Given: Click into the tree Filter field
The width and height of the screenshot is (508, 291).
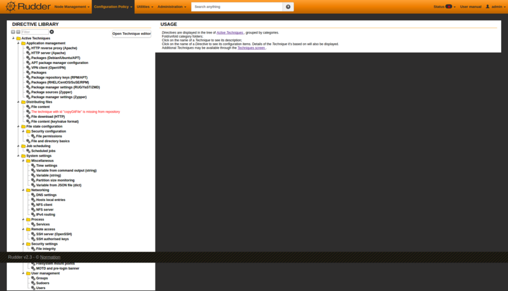Looking at the screenshot, I should 35,32.
